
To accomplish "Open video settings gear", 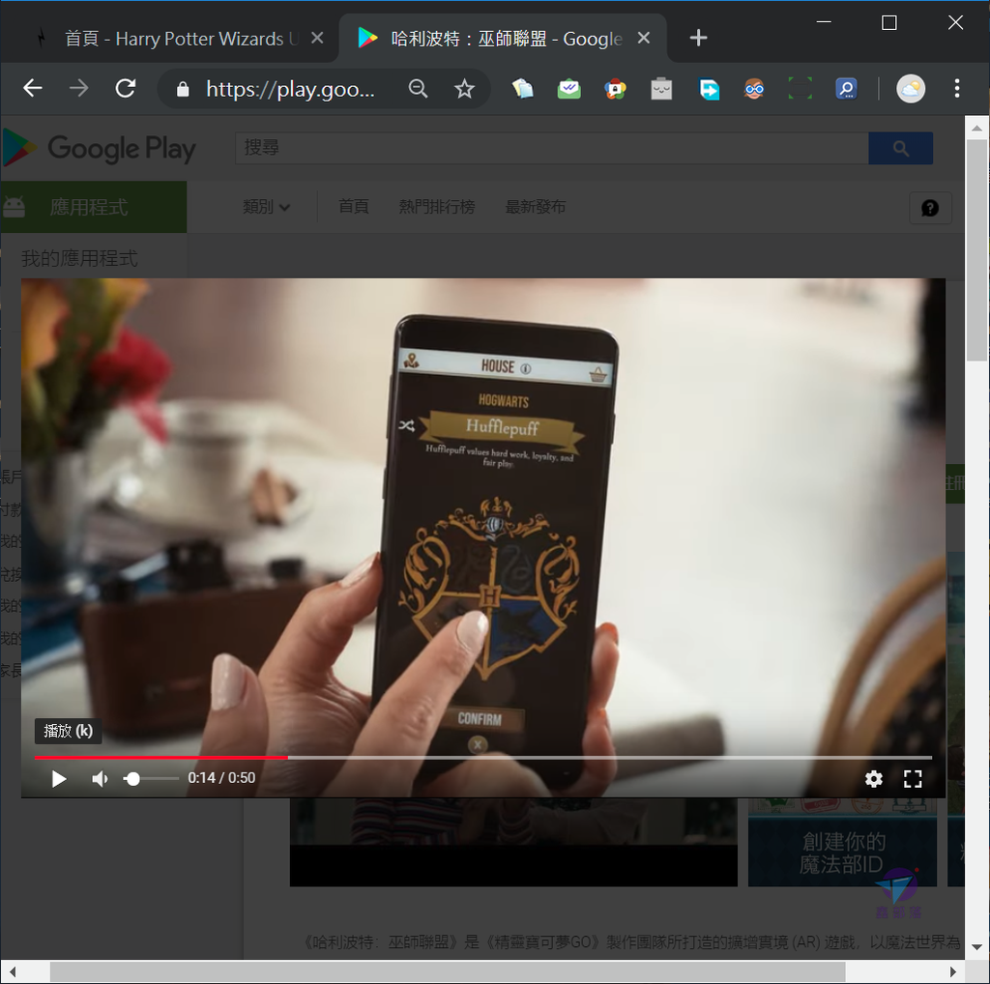I will click(x=873, y=778).
